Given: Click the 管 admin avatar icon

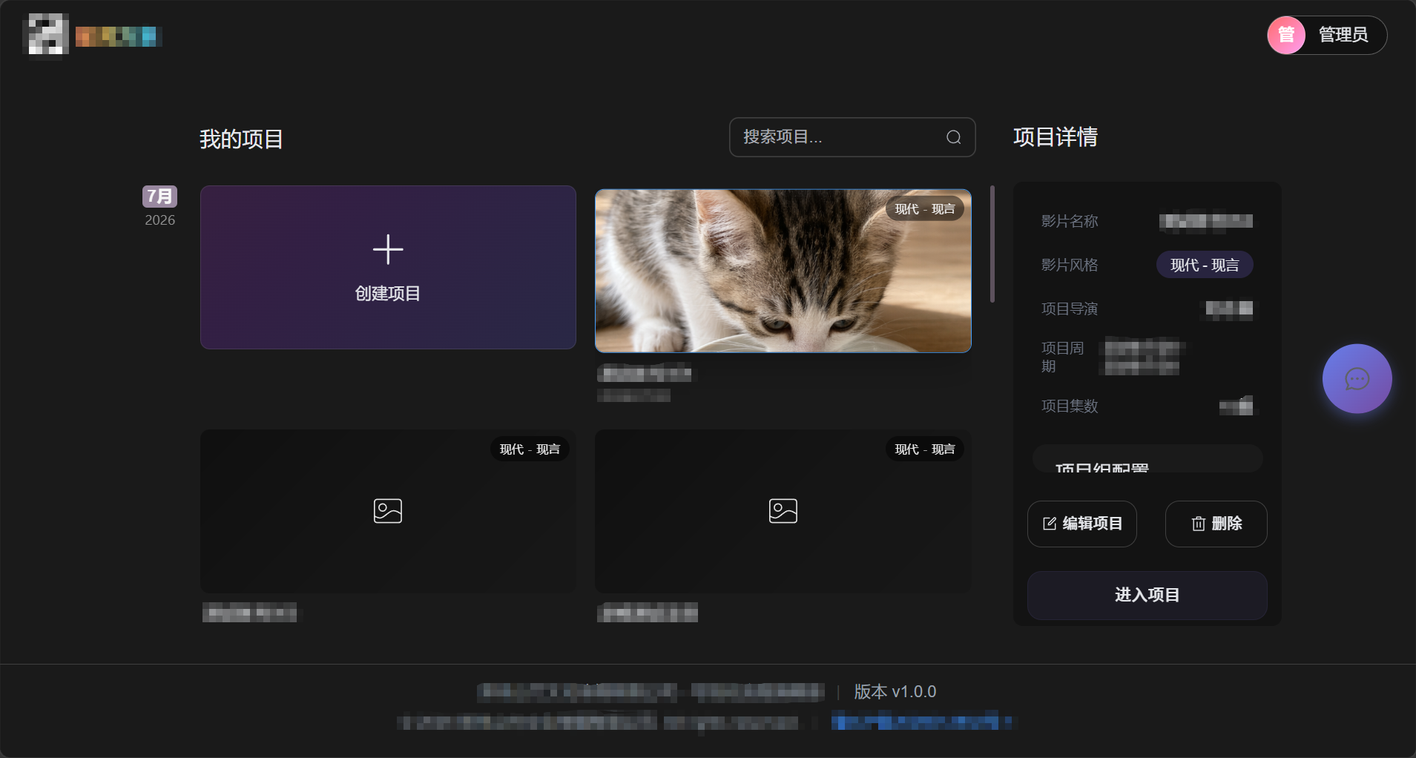Looking at the screenshot, I should click(1286, 35).
